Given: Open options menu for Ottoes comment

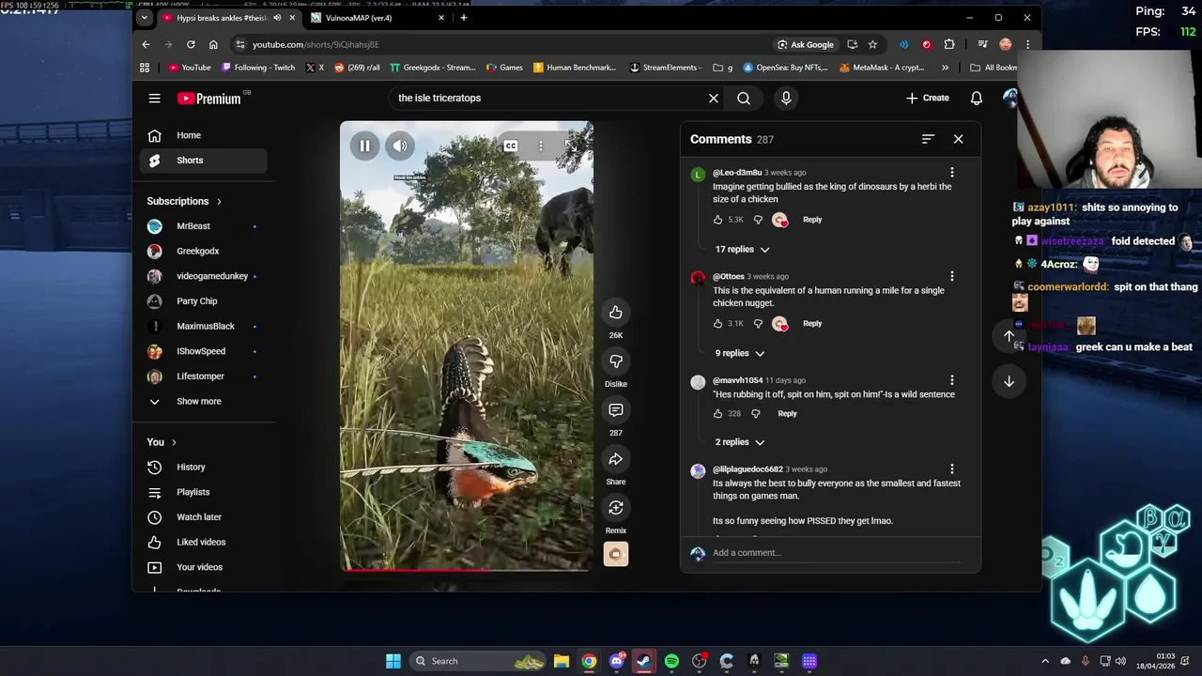Looking at the screenshot, I should coord(951,277).
